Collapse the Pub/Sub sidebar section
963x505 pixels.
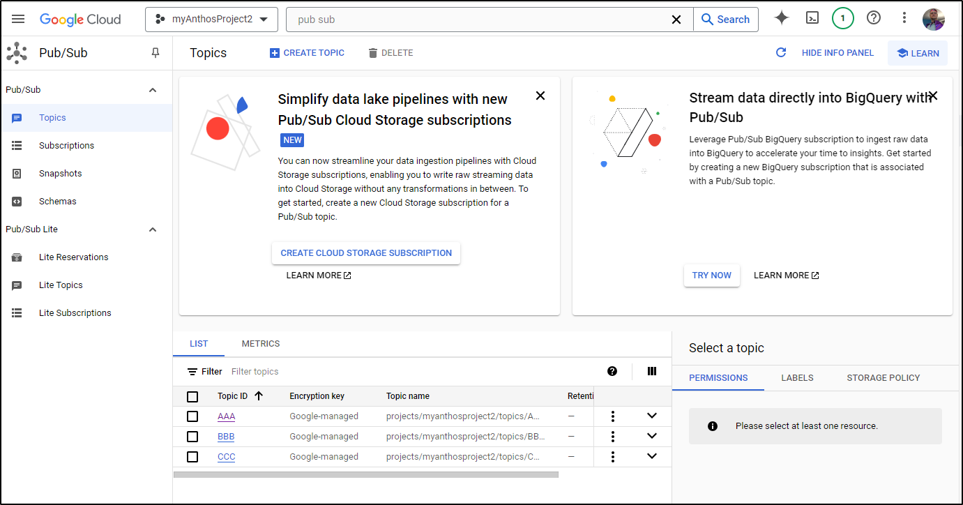[x=153, y=90]
